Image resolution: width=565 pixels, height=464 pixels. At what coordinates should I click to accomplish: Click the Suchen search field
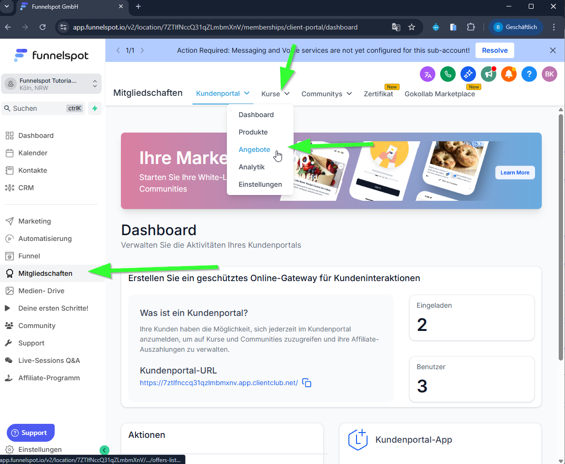click(43, 108)
